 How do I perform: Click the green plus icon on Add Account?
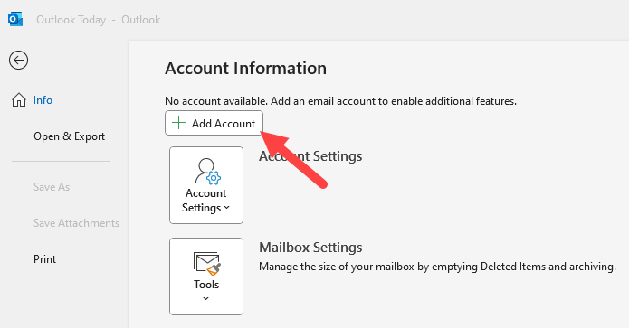[178, 123]
